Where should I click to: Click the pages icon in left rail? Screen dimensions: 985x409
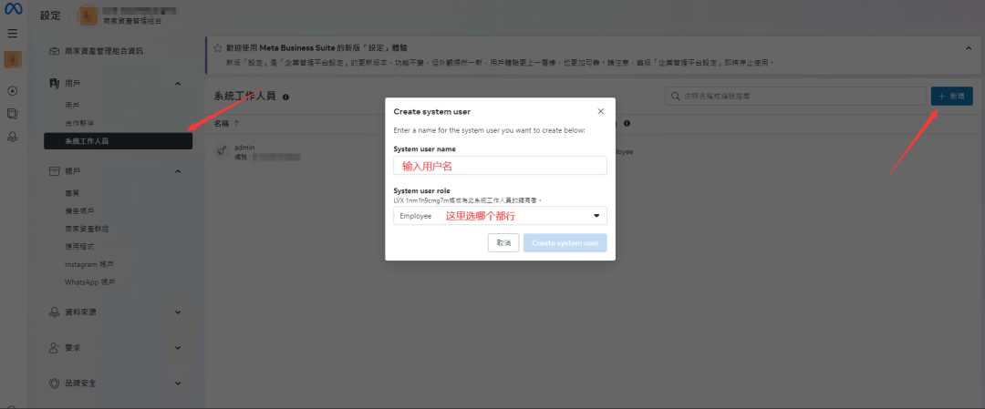pos(13,114)
